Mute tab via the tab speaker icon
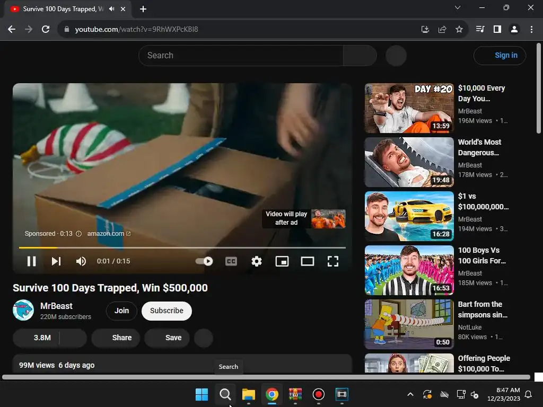 point(111,9)
